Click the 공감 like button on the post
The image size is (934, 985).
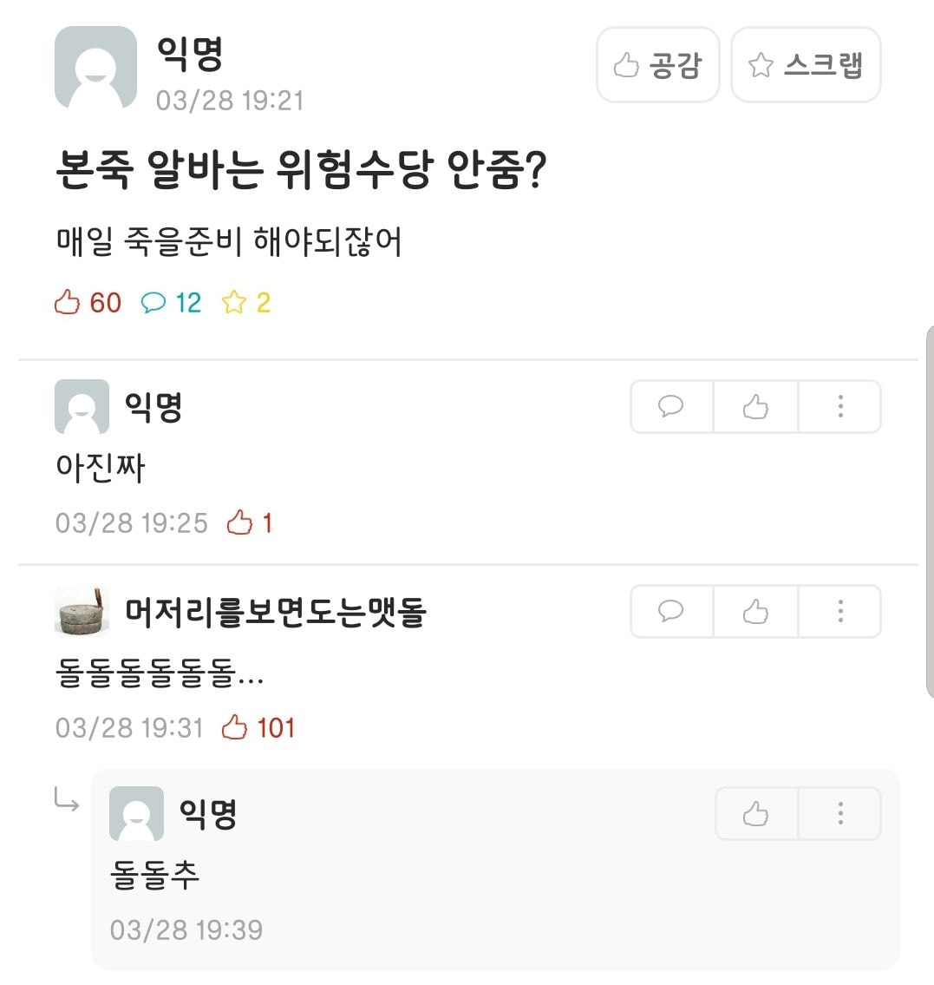tap(657, 65)
